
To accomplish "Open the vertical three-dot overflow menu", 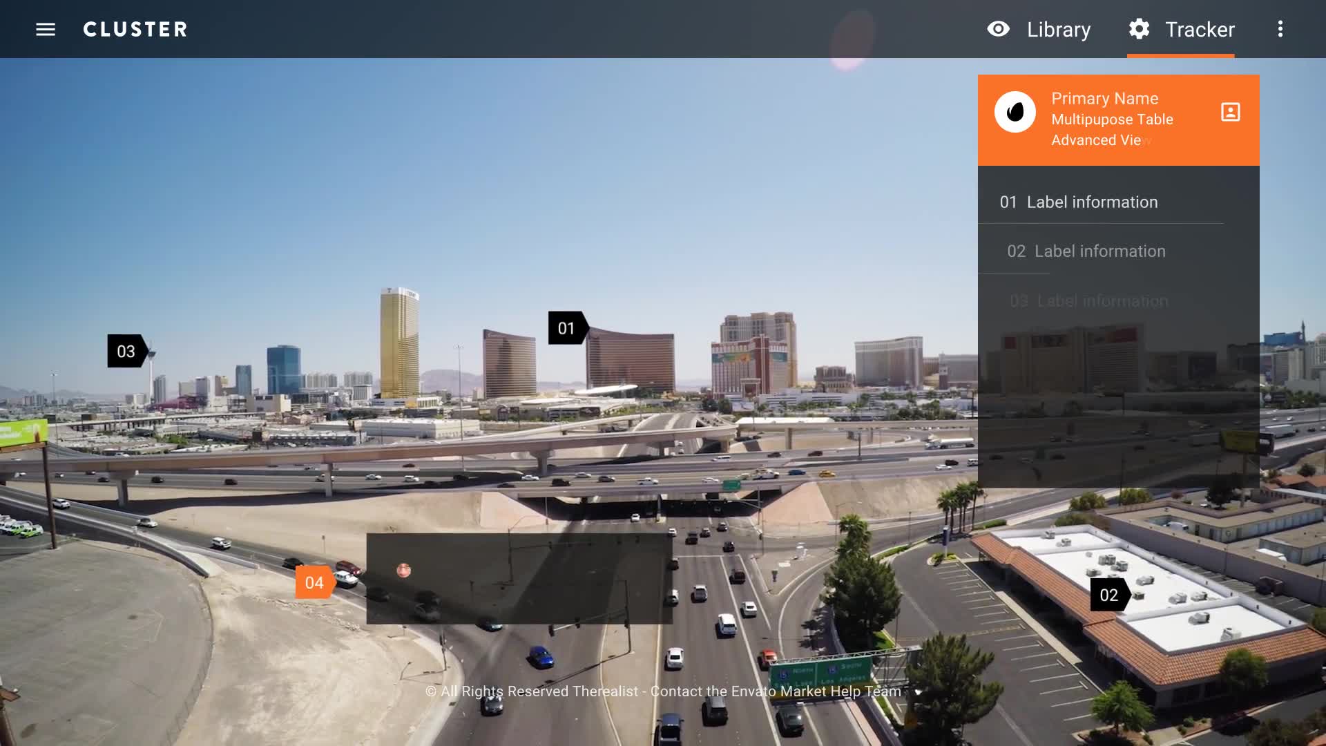I will point(1280,29).
